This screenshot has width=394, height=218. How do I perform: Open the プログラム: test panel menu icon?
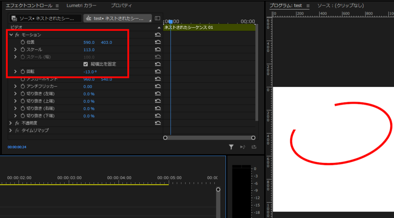pyautogui.click(x=308, y=5)
